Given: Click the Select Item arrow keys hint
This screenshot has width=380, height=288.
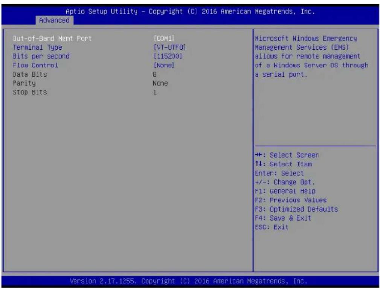Looking at the screenshot, I should tap(284, 164).
